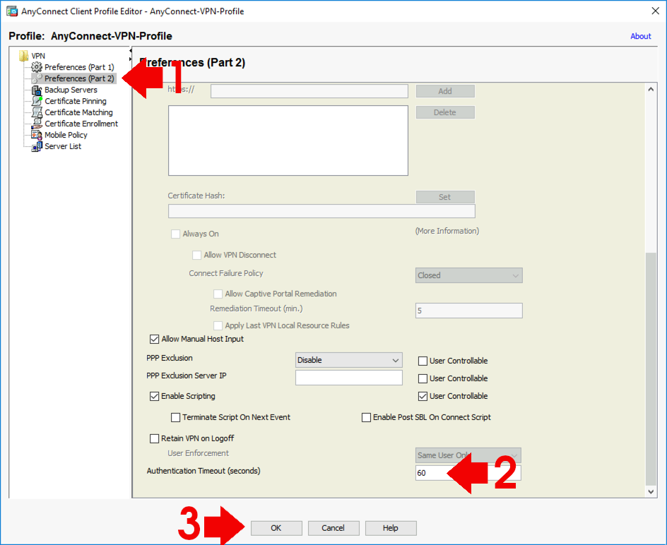This screenshot has height=545, width=667.
Task: Open Certificate Matching section
Action: tap(78, 112)
